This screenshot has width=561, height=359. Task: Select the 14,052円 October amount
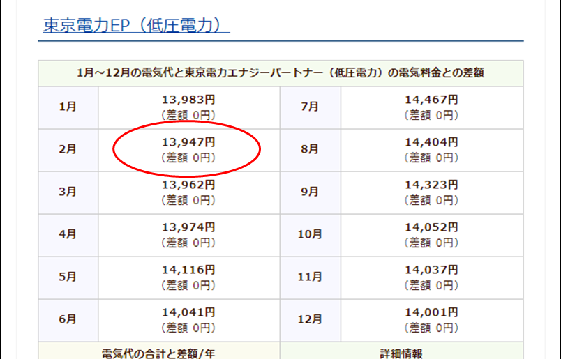point(431,227)
